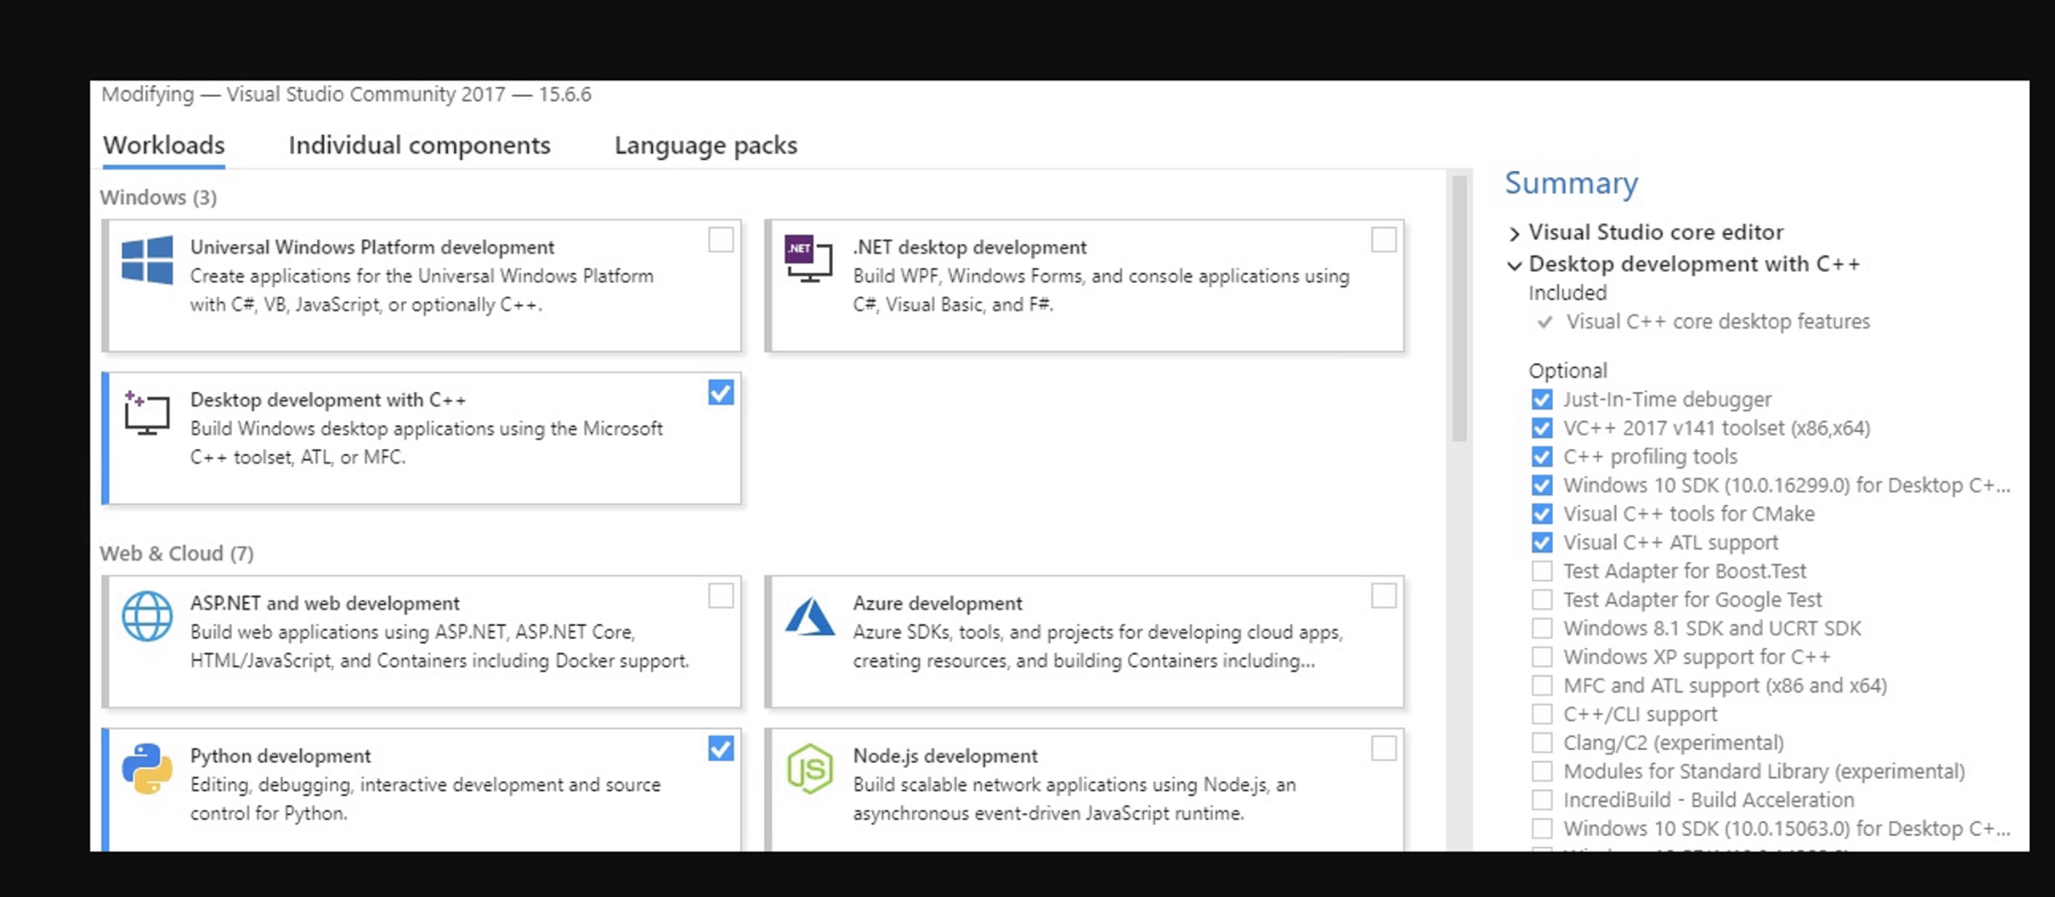The image size is (2055, 897).
Task: Uncheck Windows 10 SDK 10.0.16299.0 option
Action: 1542,485
